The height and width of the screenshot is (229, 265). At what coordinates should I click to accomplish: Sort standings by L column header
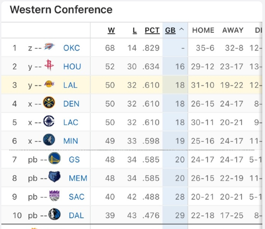(135, 30)
